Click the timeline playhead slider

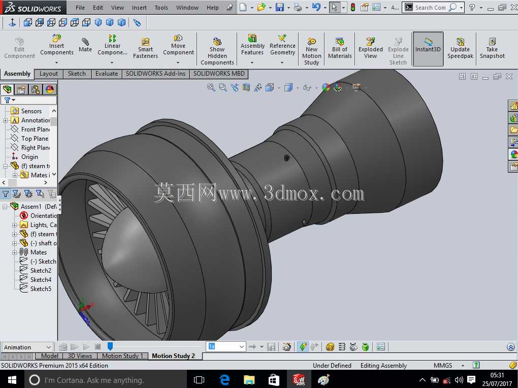click(x=110, y=346)
